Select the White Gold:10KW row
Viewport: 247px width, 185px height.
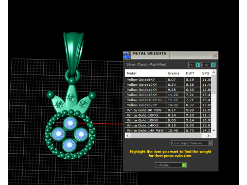168,120
